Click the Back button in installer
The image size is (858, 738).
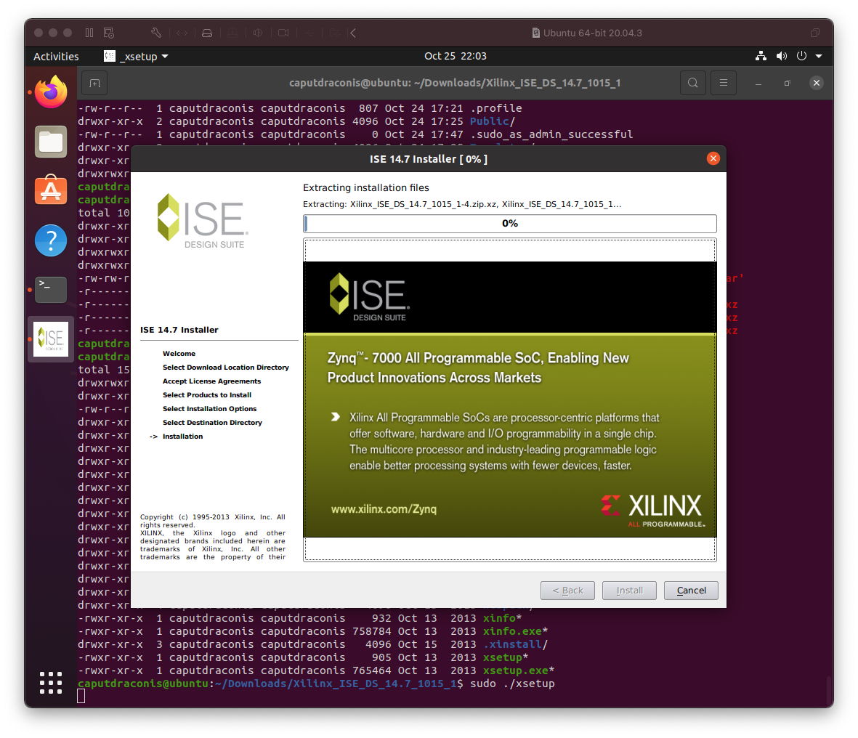[567, 591]
